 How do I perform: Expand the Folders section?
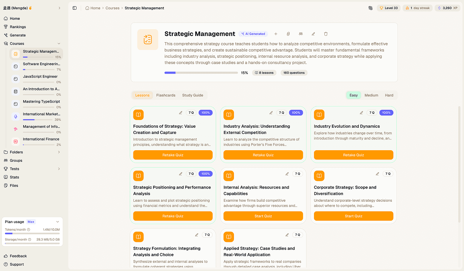pos(58,152)
